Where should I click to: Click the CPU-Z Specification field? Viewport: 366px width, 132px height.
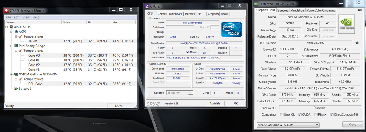[205, 43]
